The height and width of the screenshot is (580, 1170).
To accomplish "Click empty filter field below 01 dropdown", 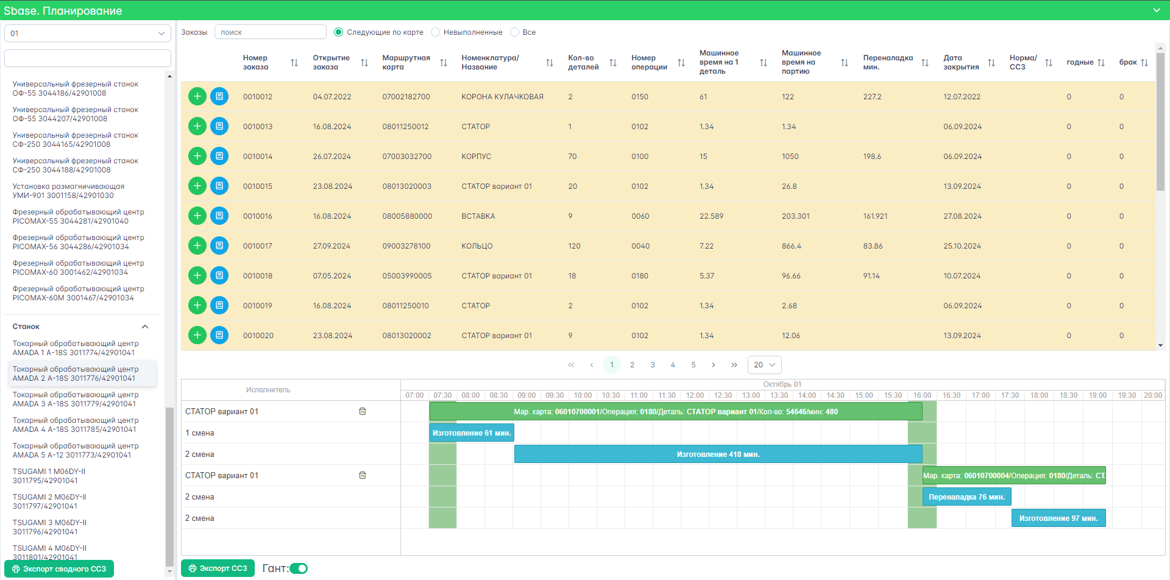I will click(x=88, y=58).
